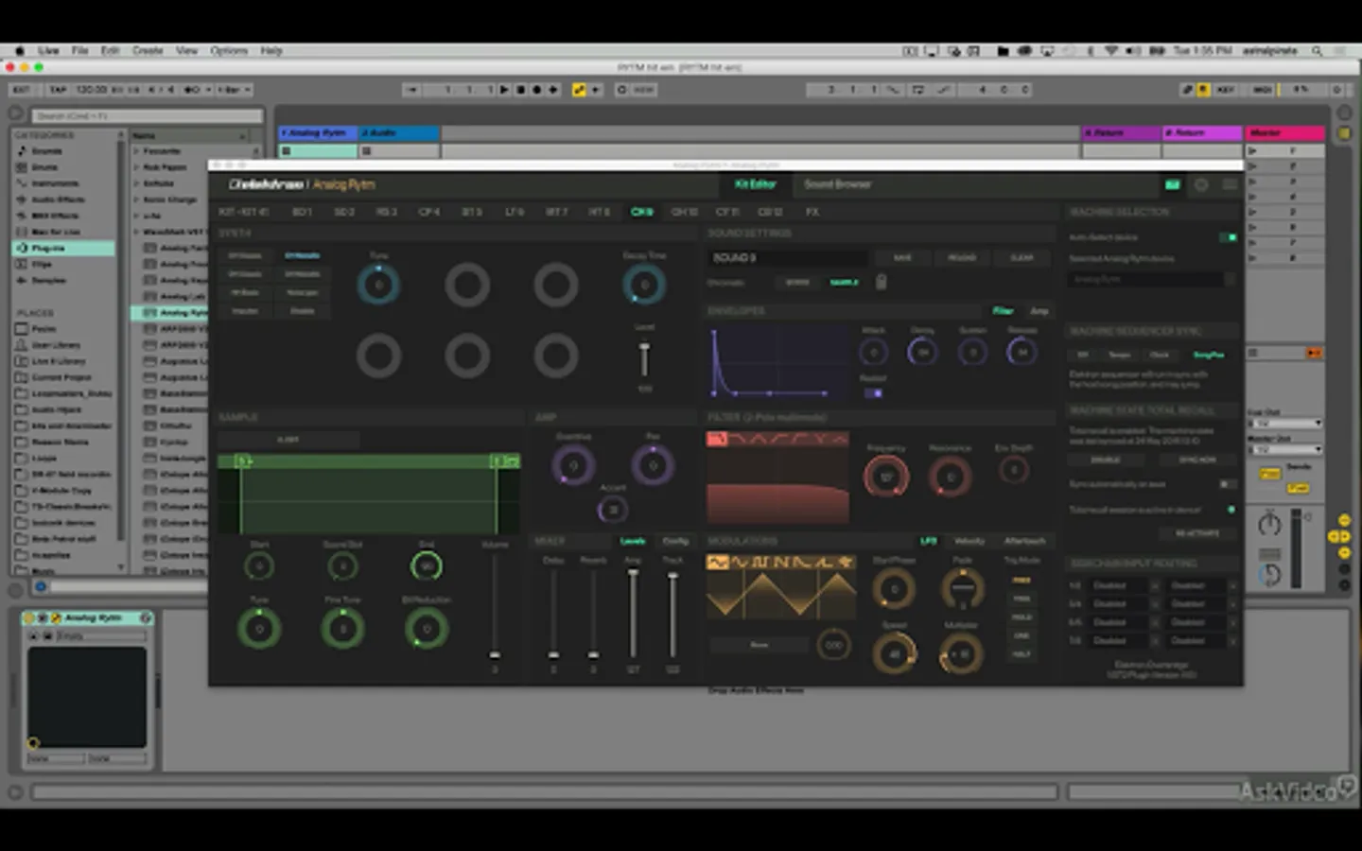Open the first dropdown in the 5/6 routing row

[1123, 622]
